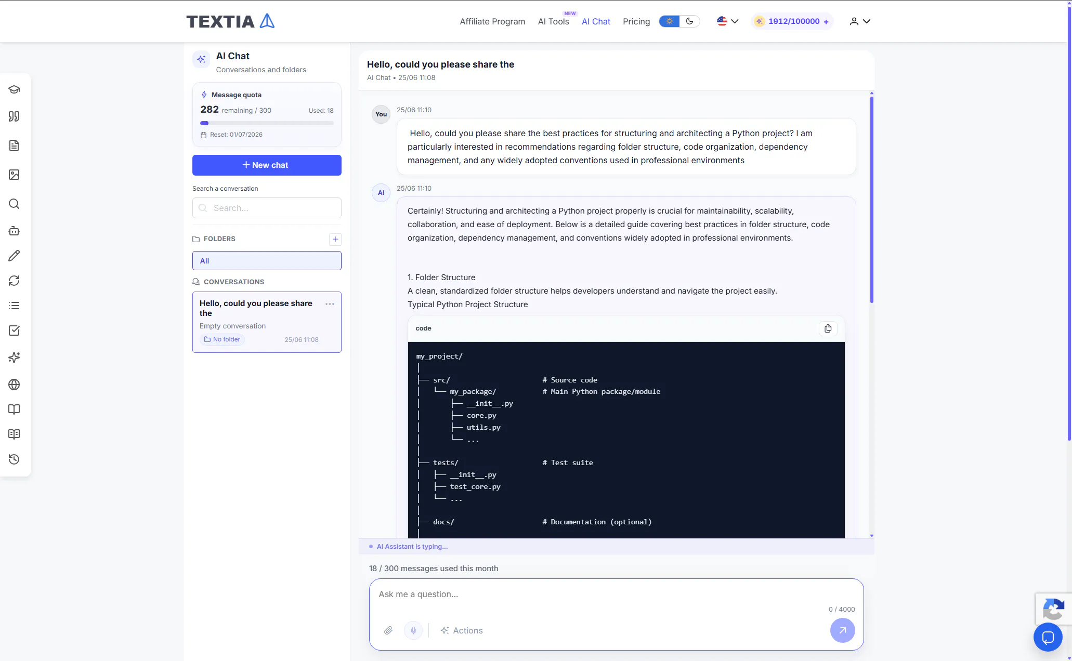
Task: Click the TEXTIA logo
Action: tap(230, 21)
